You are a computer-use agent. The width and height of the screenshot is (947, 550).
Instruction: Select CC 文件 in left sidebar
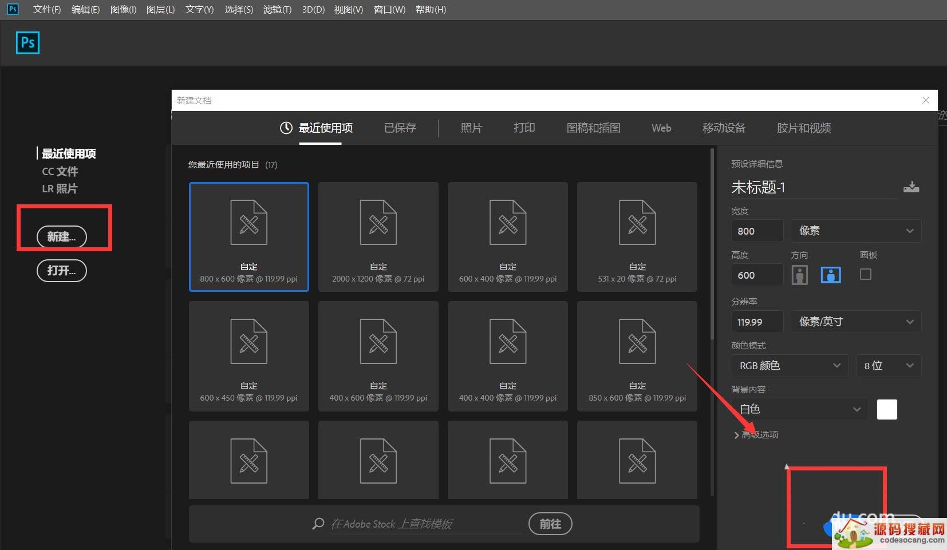click(60, 171)
